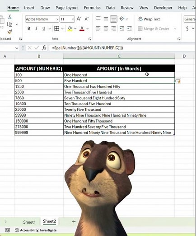The image size is (196, 236).
Task: Click Accessibility: Investigate in status bar
Action: (x=36, y=230)
